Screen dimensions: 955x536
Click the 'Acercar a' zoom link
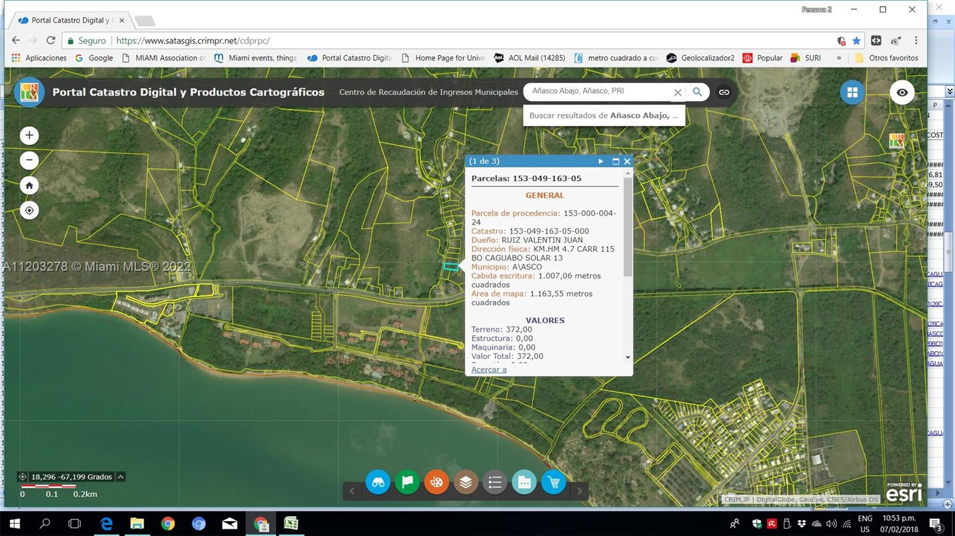pos(489,370)
